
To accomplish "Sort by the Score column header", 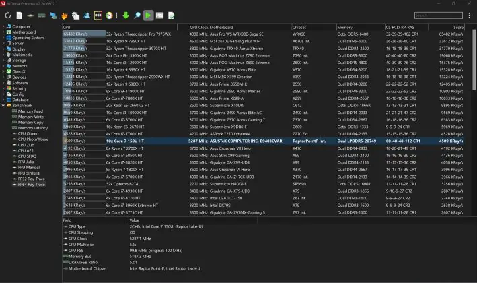I will [x=446, y=27].
